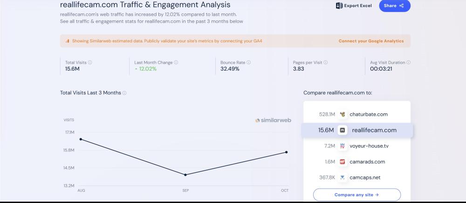Click the Avg Visit Duration info icon
The height and width of the screenshot is (203, 466).
[x=409, y=62]
